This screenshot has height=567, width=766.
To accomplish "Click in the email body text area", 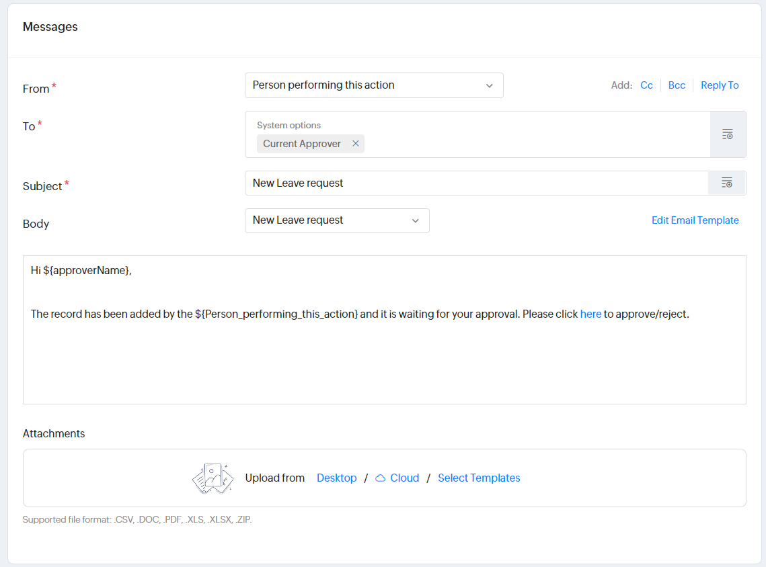I will point(383,363).
